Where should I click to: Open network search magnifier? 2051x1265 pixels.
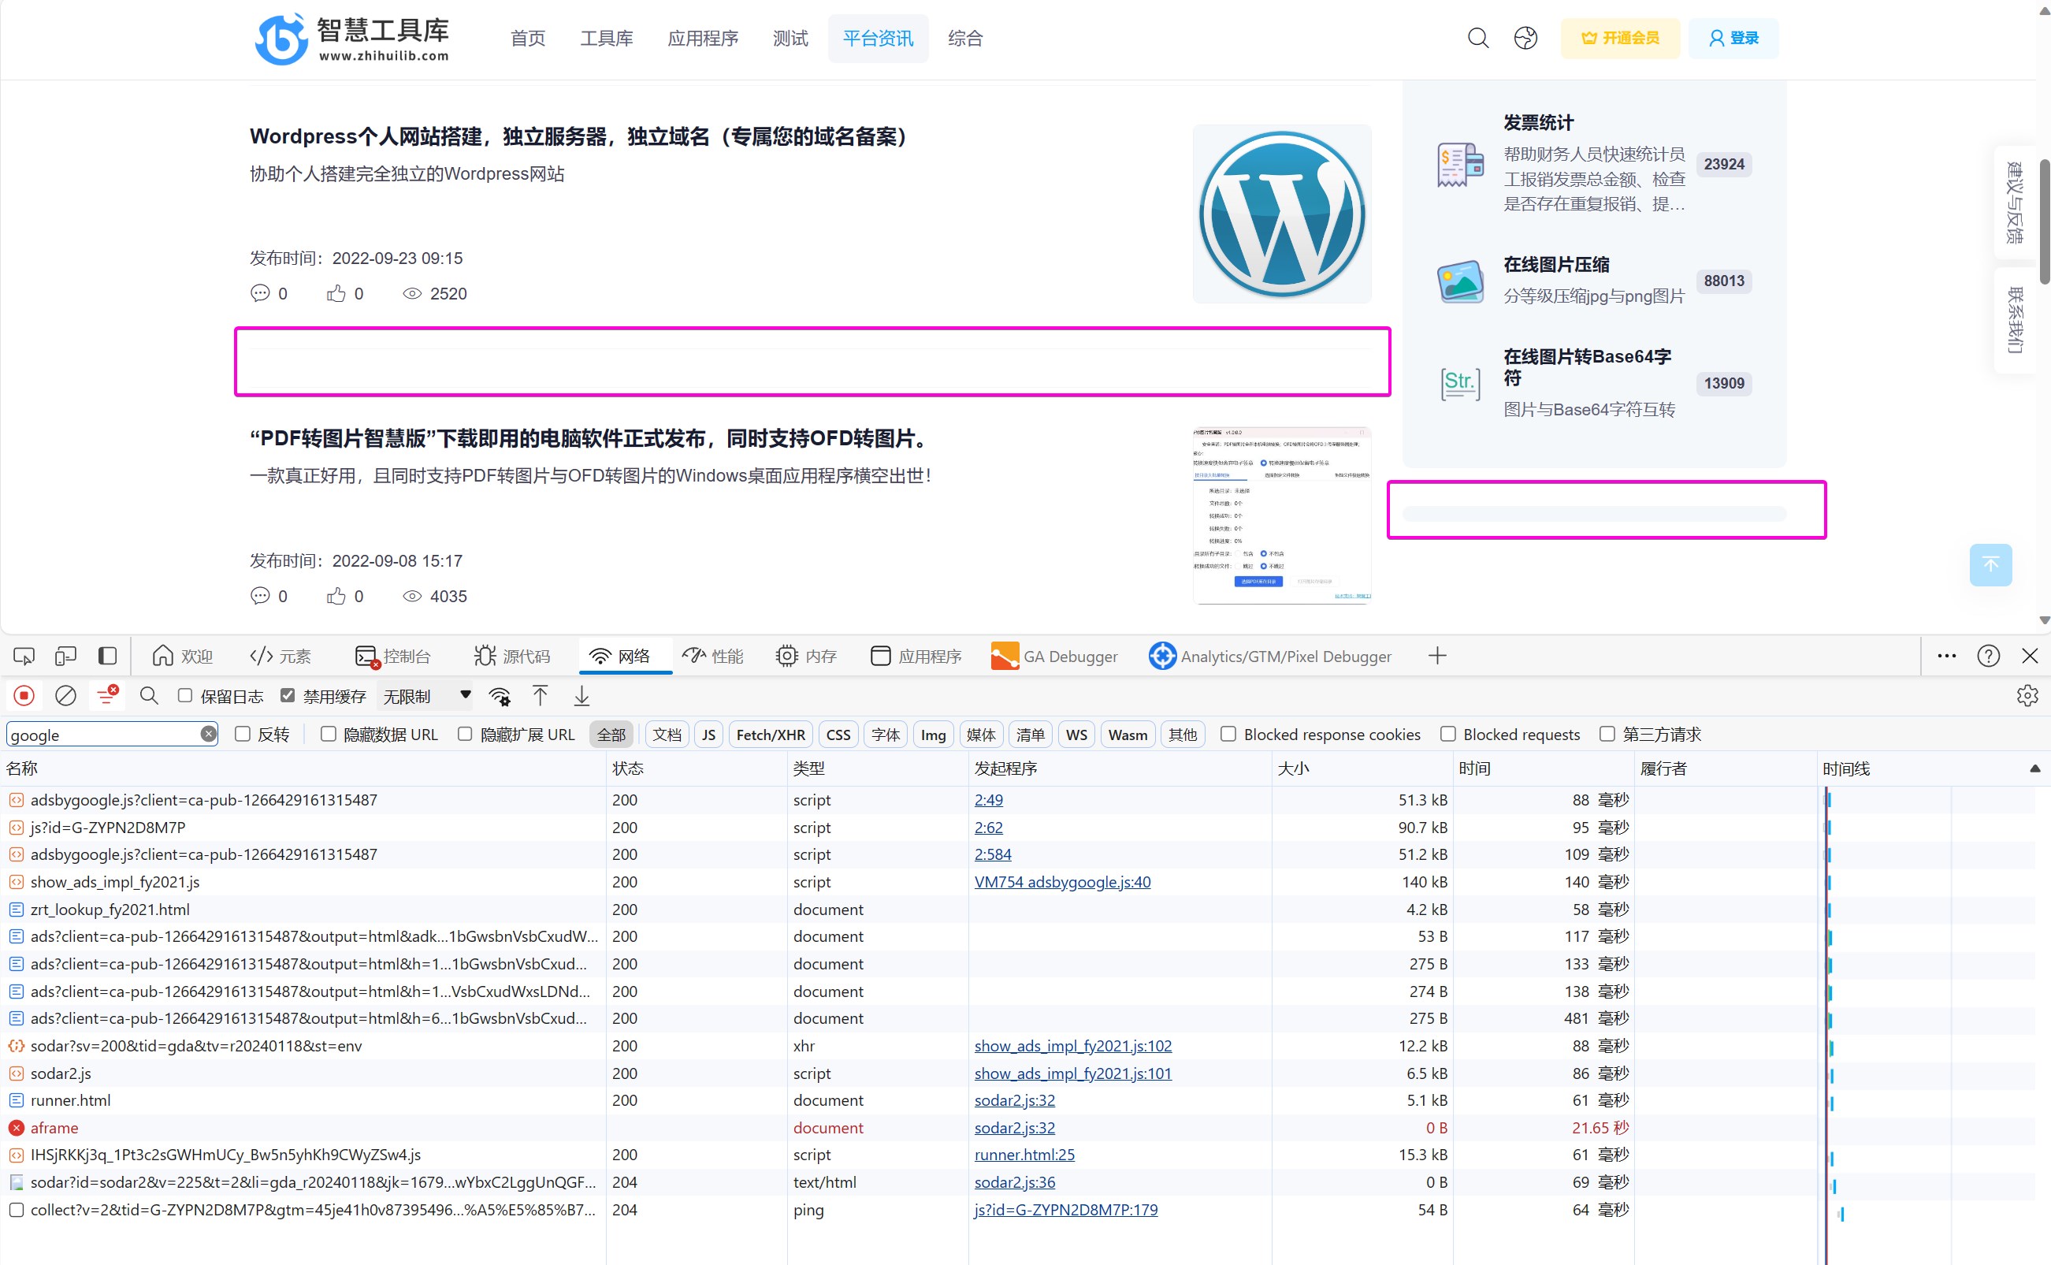[x=149, y=696]
